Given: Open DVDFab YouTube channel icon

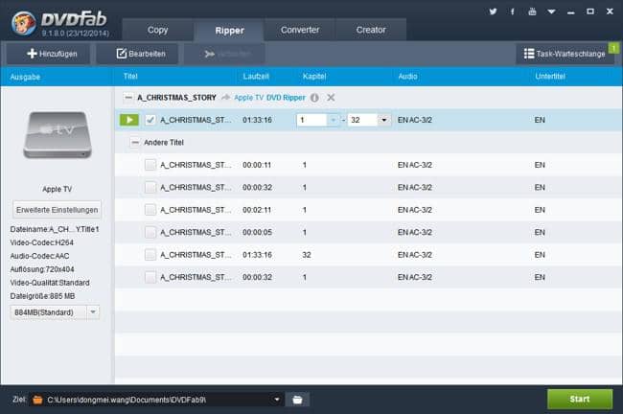Looking at the screenshot, I should (x=532, y=11).
